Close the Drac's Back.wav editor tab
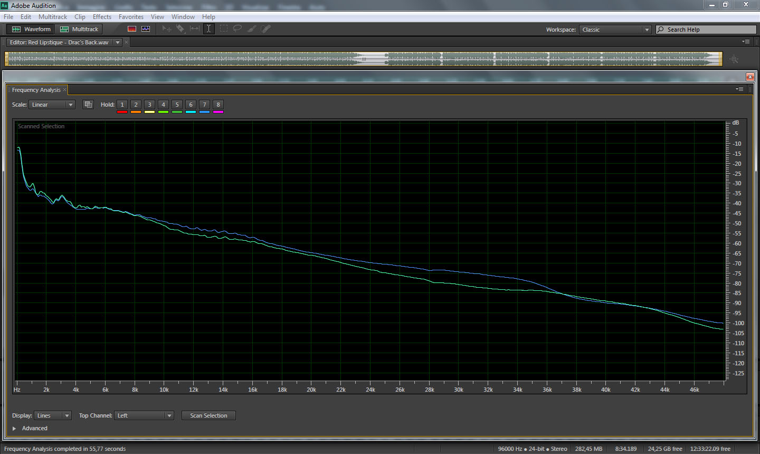The height and width of the screenshot is (454, 760). pyautogui.click(x=126, y=42)
